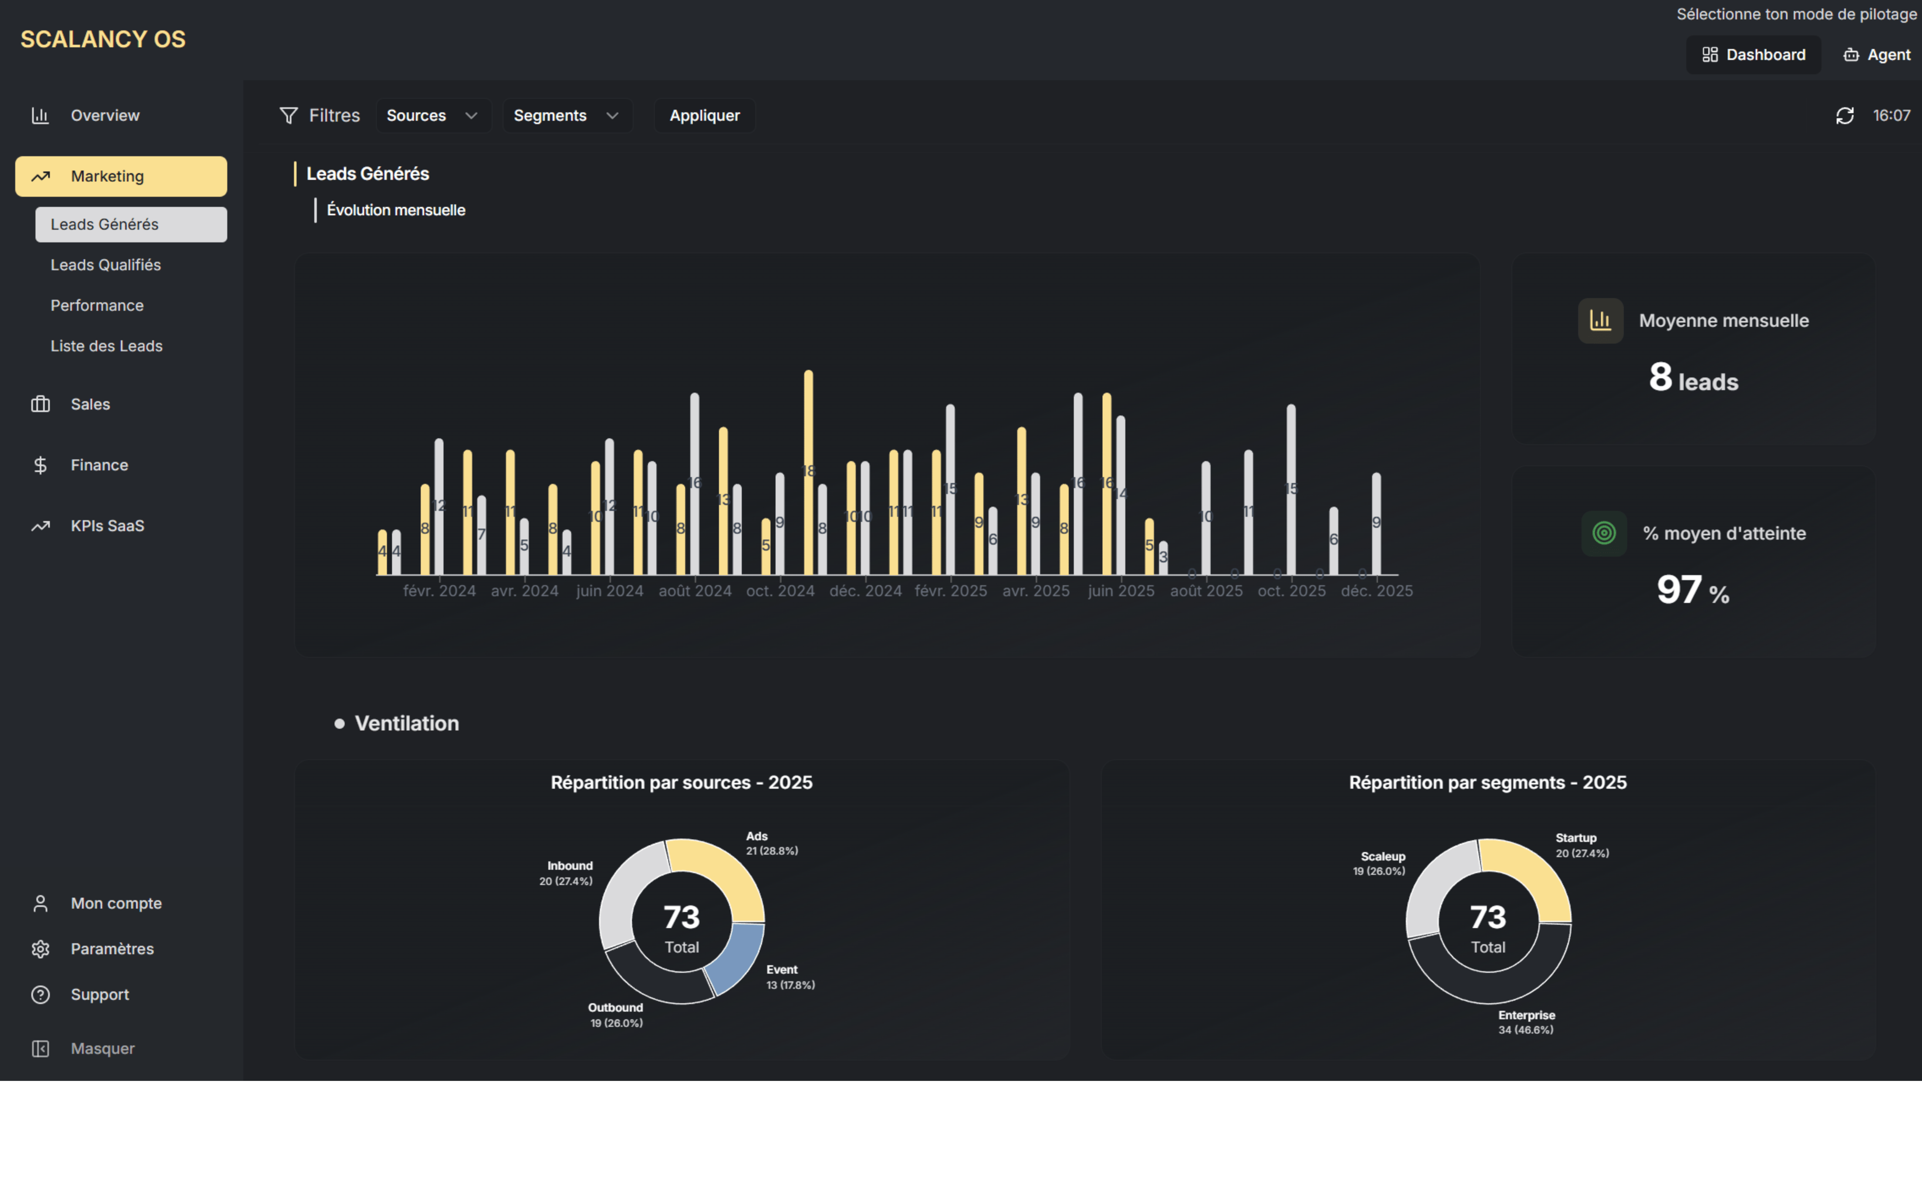
Task: Click the Moyenne mensuelle chart icon
Action: point(1601,320)
